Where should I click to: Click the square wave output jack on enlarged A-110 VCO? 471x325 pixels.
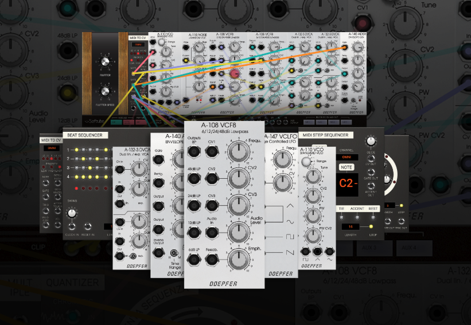click(305, 252)
